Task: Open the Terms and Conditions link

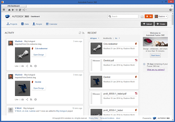Action: [107, 118]
